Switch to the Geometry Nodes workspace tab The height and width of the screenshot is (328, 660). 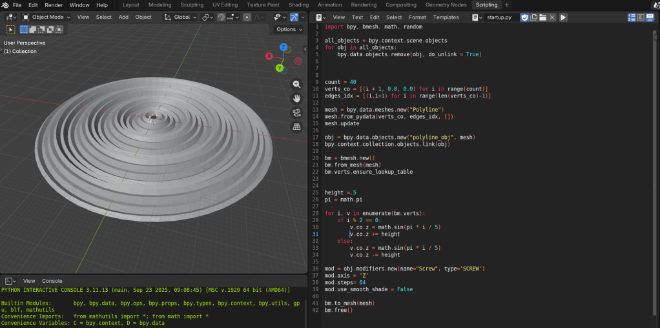[446, 5]
